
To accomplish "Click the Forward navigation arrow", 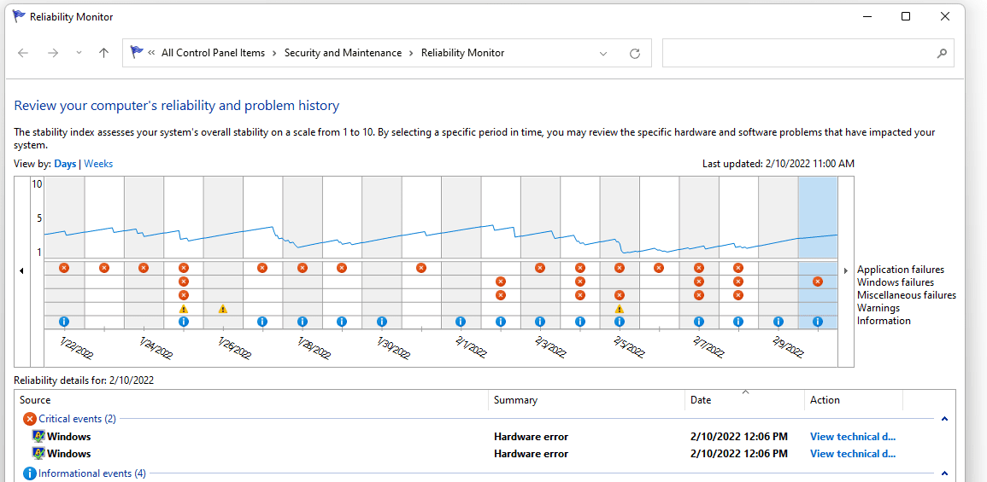I will coord(53,54).
